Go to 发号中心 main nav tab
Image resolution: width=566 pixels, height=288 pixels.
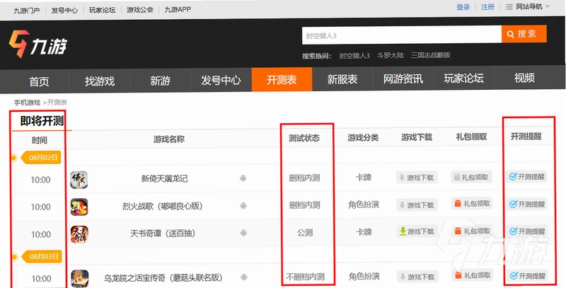(x=221, y=80)
